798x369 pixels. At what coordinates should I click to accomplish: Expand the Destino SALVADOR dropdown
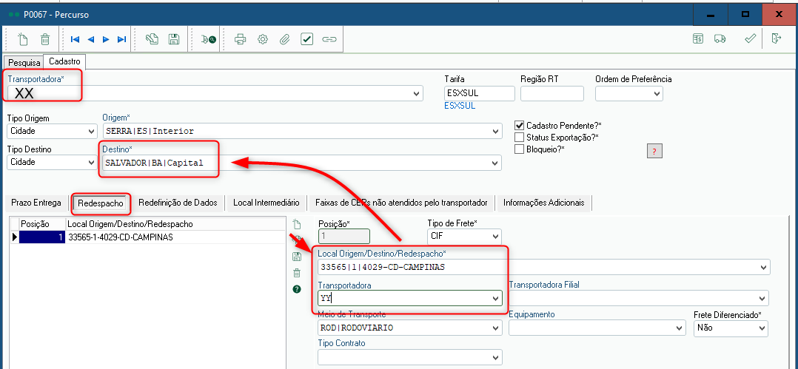[x=496, y=163]
